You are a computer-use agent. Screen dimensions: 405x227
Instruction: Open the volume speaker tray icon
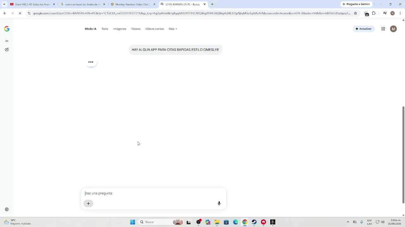(383, 222)
